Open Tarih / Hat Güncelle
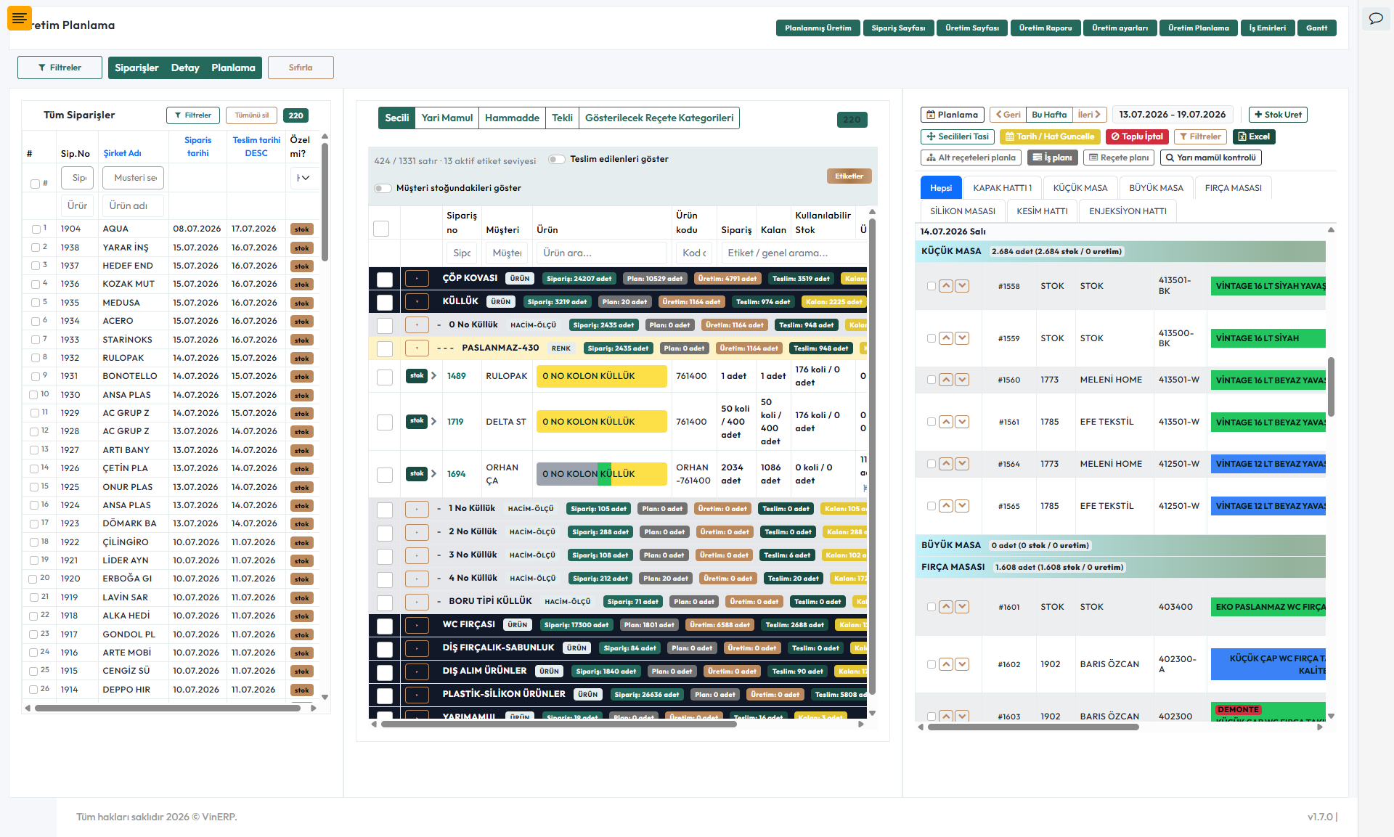The image size is (1394, 837). coord(1050,136)
